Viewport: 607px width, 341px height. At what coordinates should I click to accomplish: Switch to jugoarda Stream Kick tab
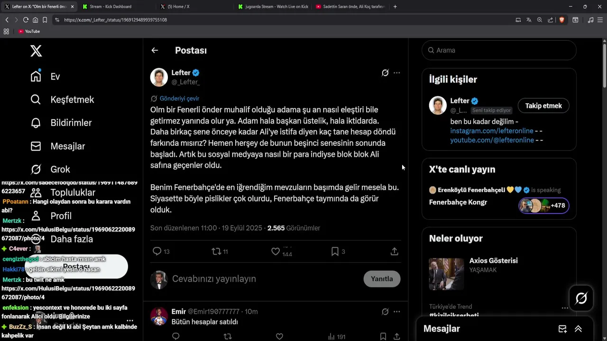tap(272, 7)
